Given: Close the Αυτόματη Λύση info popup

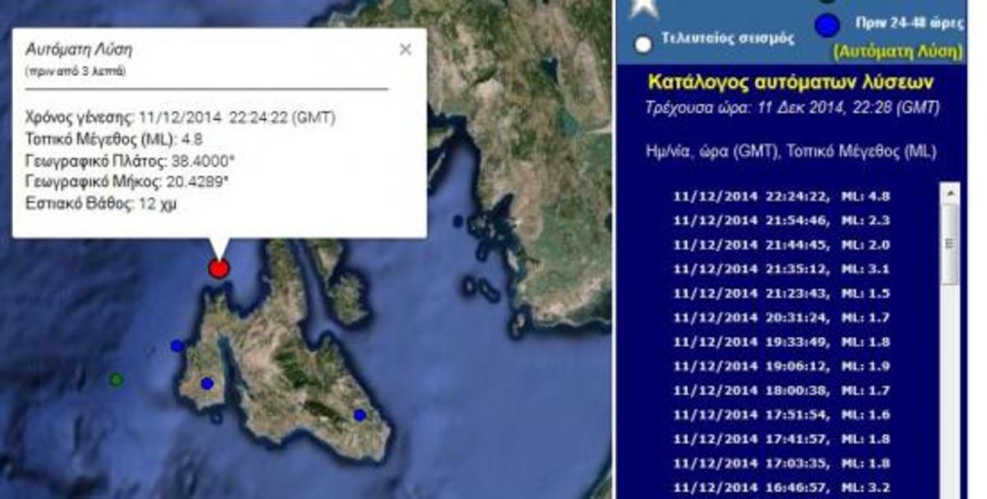Looking at the screenshot, I should coord(405,49).
